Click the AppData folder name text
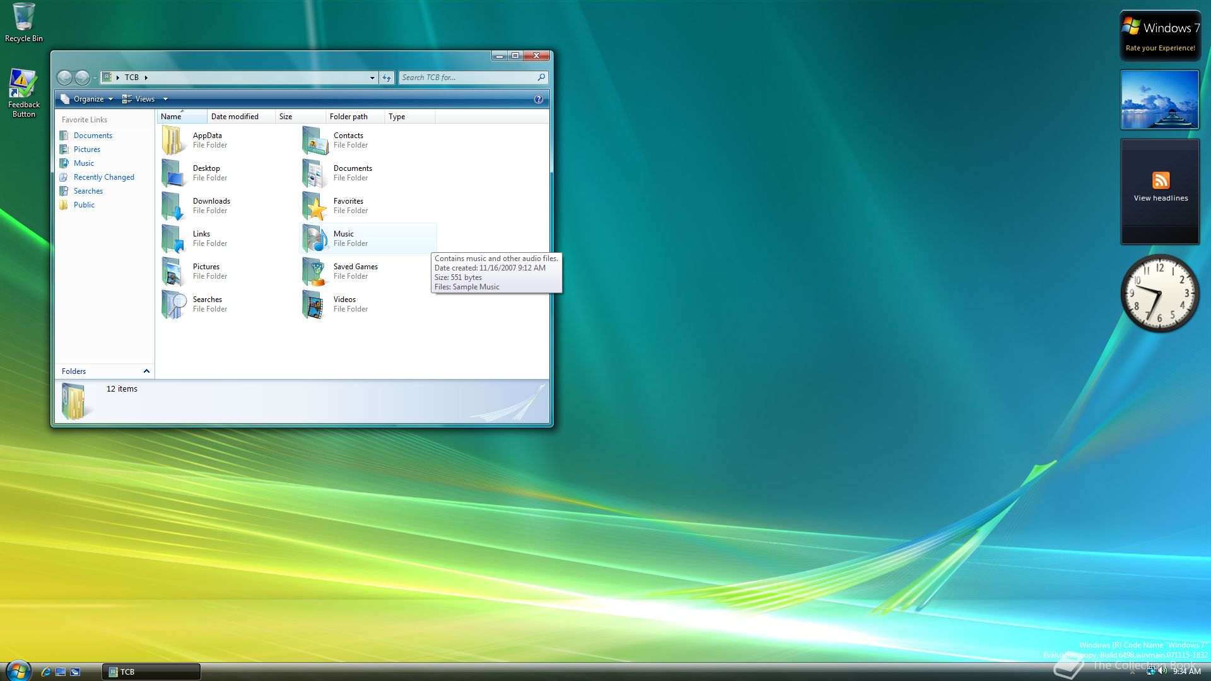Screen dimensions: 1211x681 point(208,136)
